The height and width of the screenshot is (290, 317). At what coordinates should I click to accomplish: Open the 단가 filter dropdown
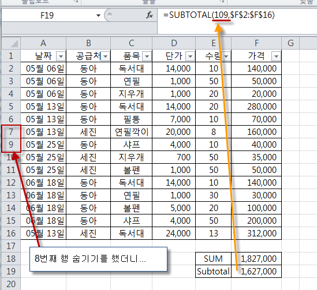point(190,57)
